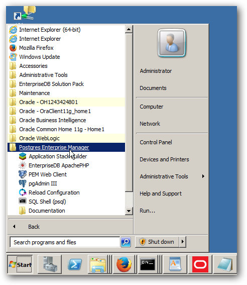Expand EnterpriseDB Solution Pack folder
This screenshot has height=285, width=247.
66,84
